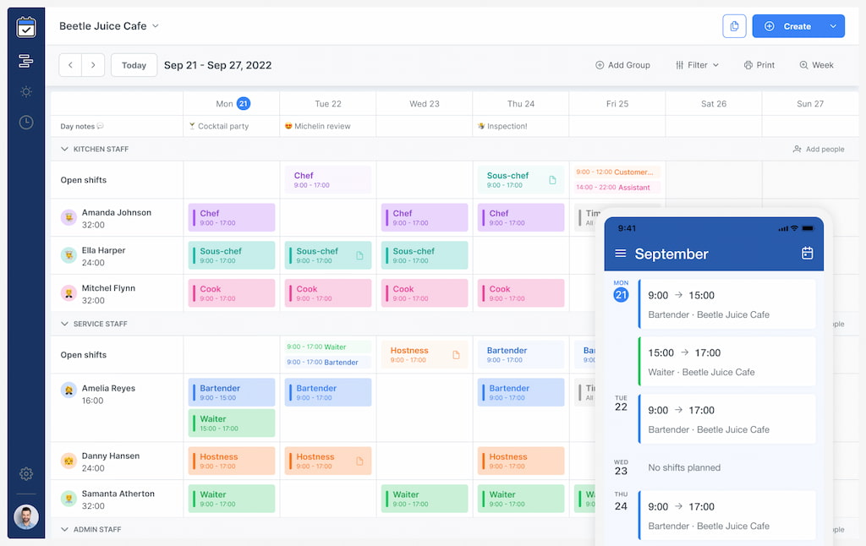The image size is (866, 546).
Task: Tap the calendar icon in the September header
Action: (808, 254)
